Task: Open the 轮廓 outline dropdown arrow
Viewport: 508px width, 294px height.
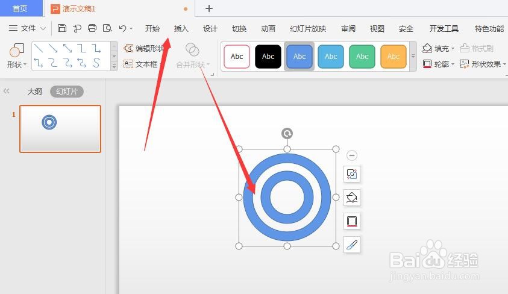Action: pos(453,64)
